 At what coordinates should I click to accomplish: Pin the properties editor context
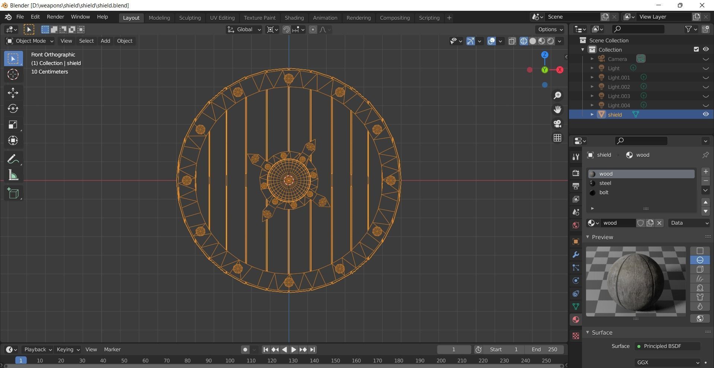(x=705, y=155)
